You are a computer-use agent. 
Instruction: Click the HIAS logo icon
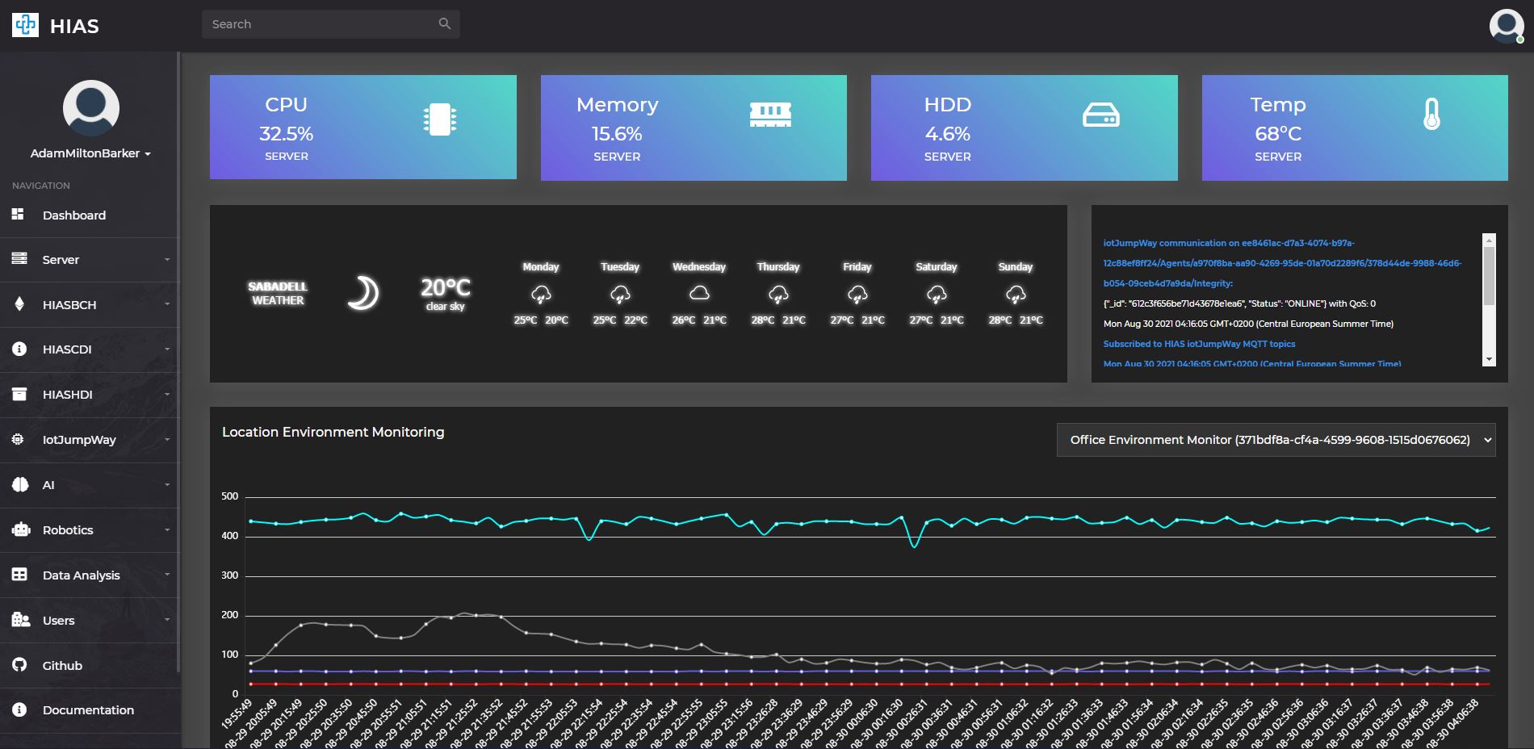25,25
